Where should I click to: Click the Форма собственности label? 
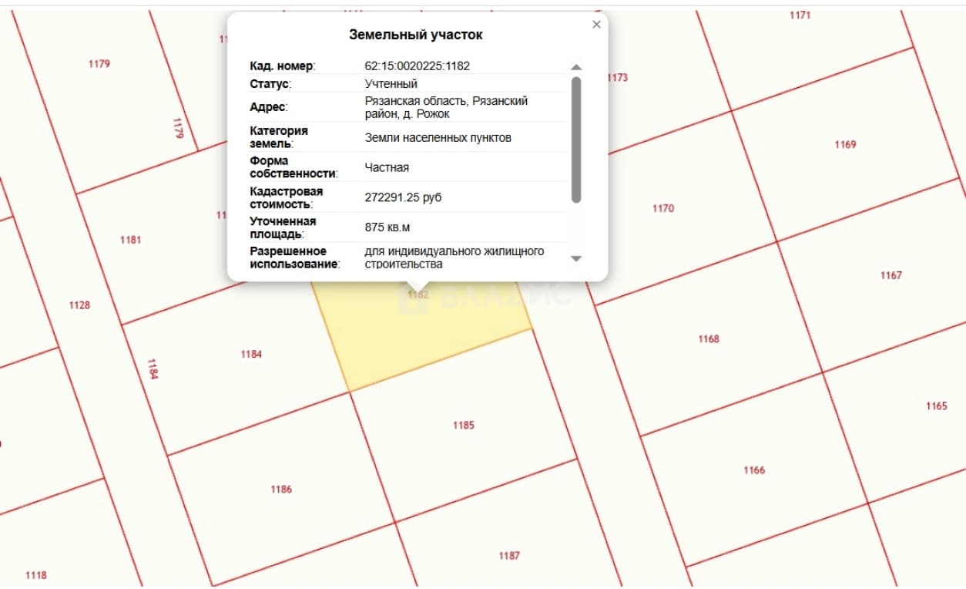pyautogui.click(x=293, y=167)
